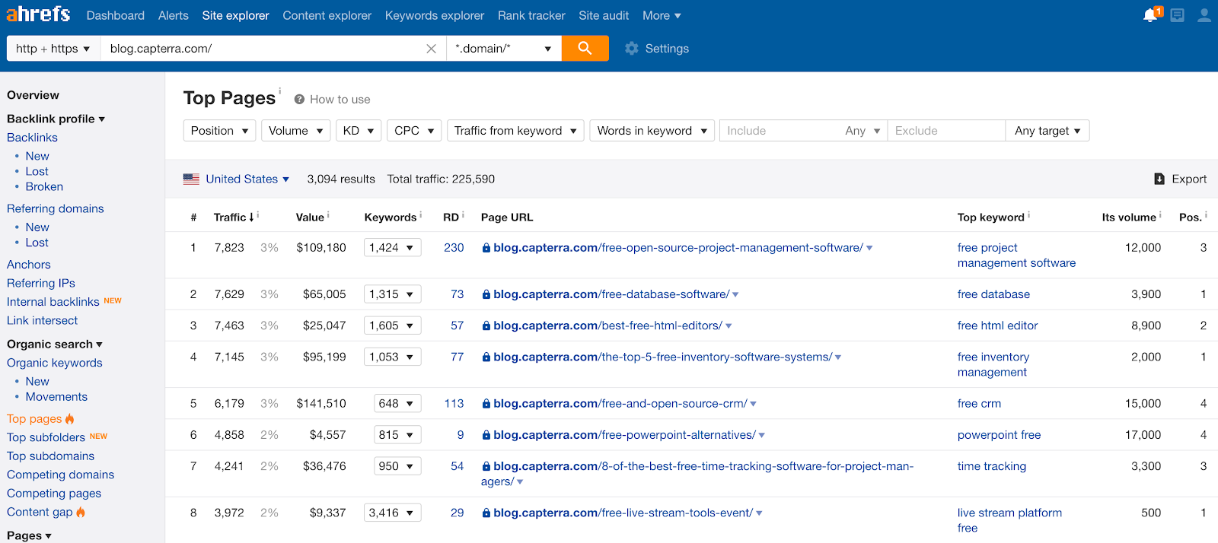Open Content explorer tab

327,15
